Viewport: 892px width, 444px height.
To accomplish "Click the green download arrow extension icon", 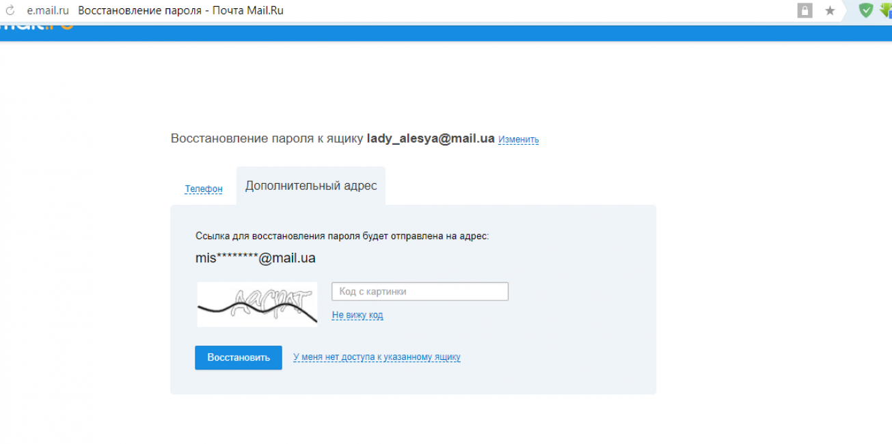I will coord(886,10).
